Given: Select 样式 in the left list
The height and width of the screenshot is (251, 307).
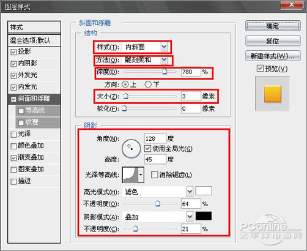Looking at the screenshot, I should click(34, 27).
